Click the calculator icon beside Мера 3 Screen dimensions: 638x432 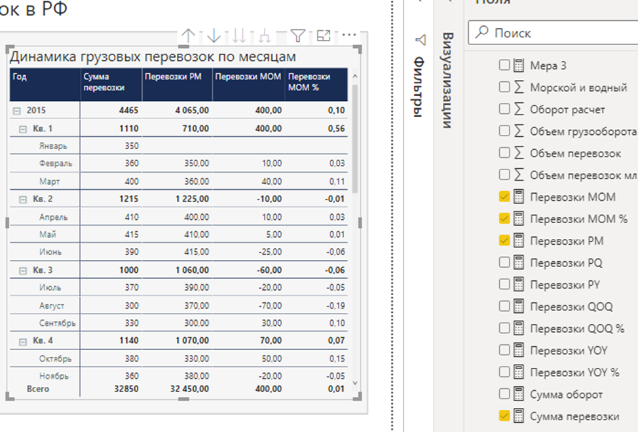click(x=519, y=65)
